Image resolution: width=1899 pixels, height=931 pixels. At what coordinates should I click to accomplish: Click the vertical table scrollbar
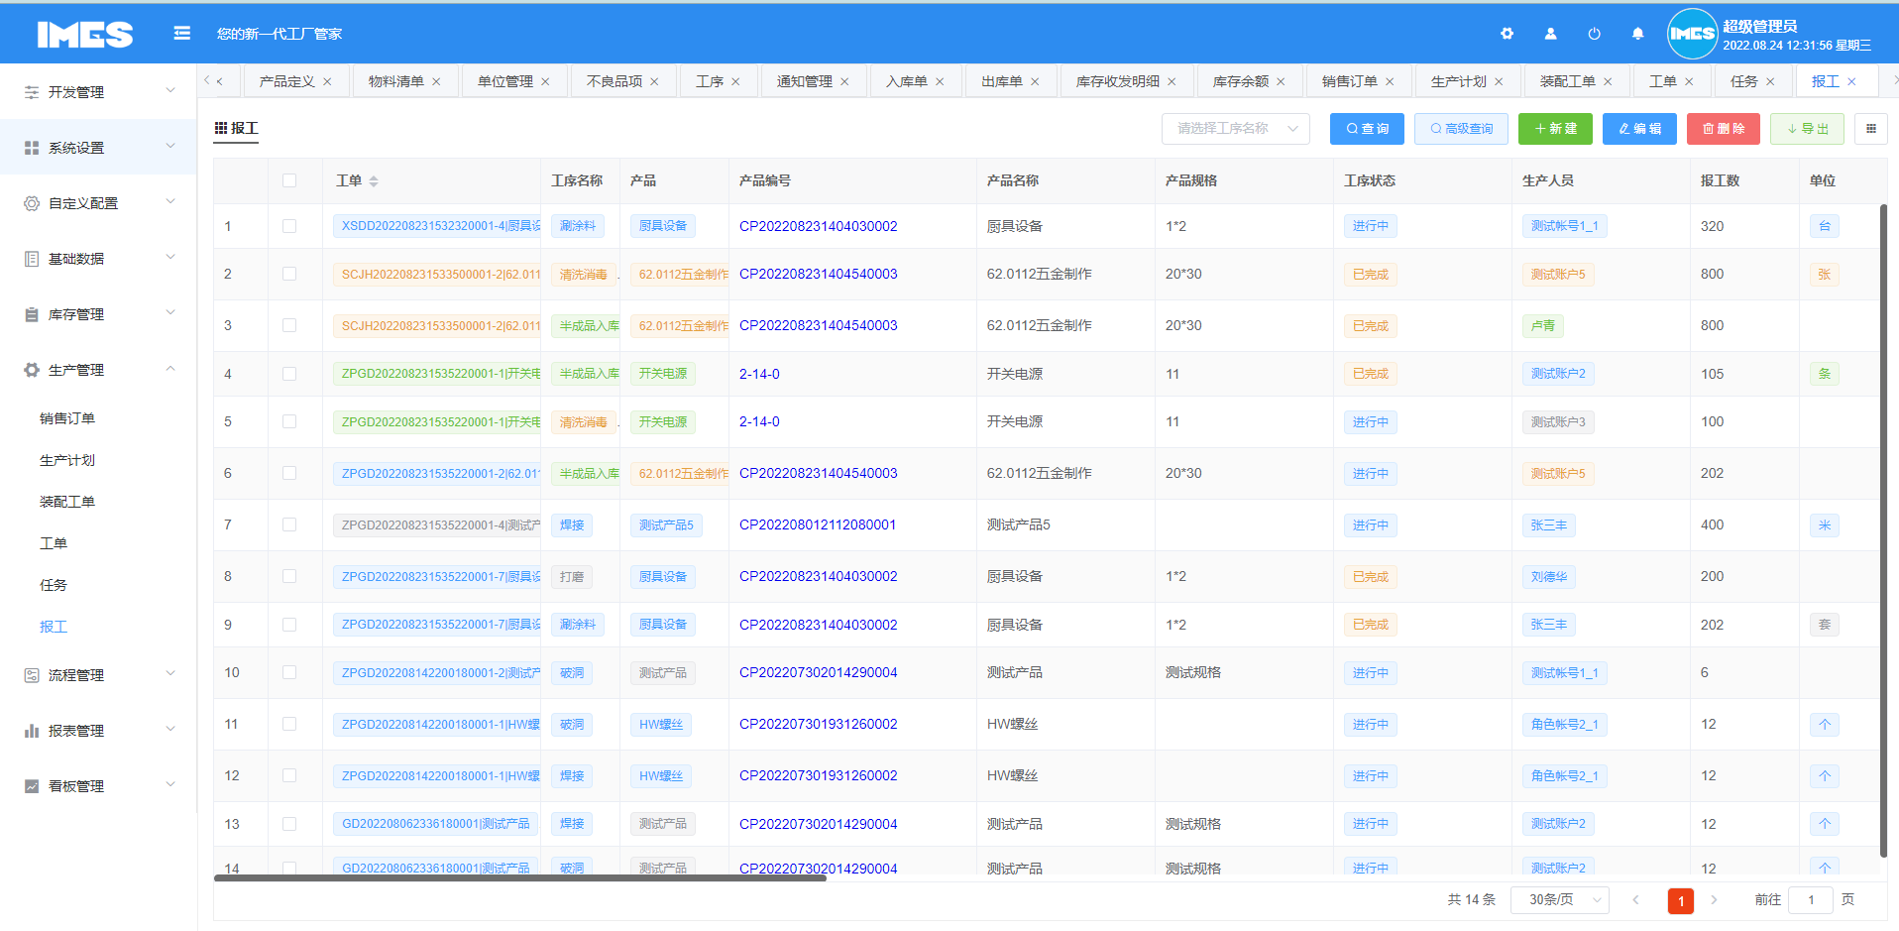click(1883, 530)
